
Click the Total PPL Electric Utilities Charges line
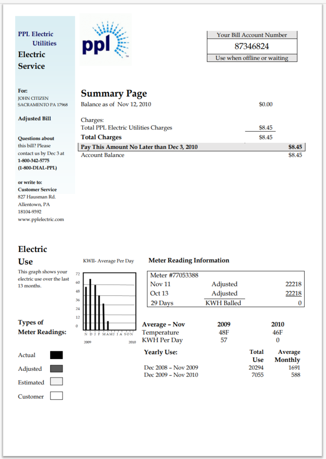tap(126, 128)
